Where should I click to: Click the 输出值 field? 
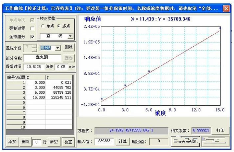[x=159, y=141]
